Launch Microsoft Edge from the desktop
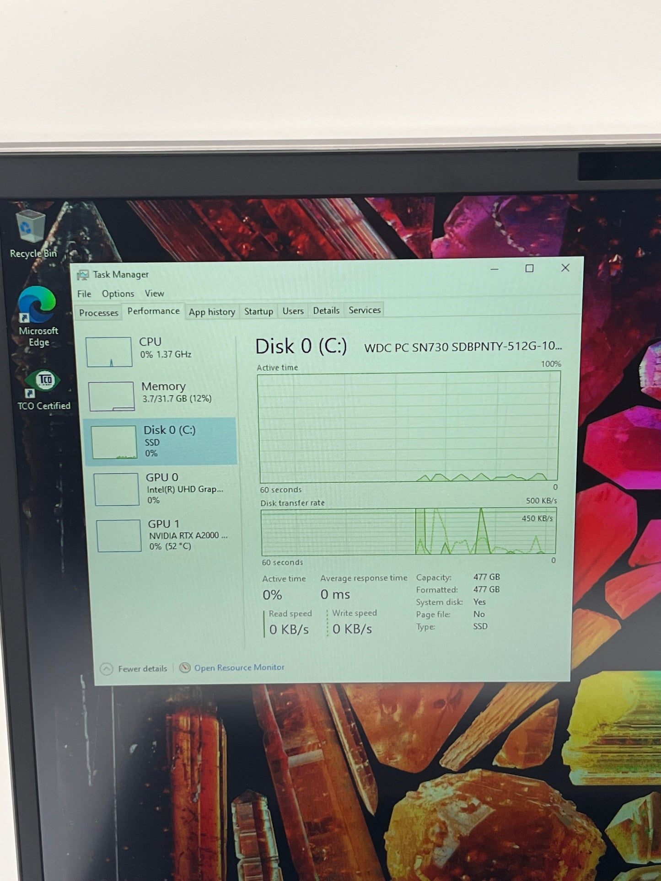661x881 pixels. click(38, 316)
